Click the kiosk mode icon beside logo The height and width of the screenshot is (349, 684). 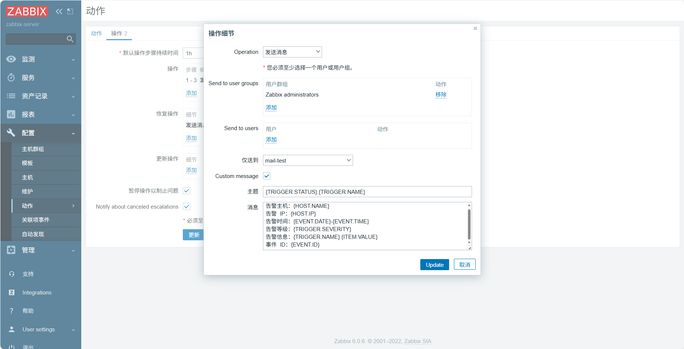coord(70,11)
